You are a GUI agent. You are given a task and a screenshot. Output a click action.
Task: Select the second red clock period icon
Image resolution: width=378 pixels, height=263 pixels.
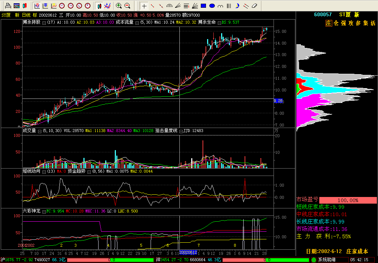71,6
